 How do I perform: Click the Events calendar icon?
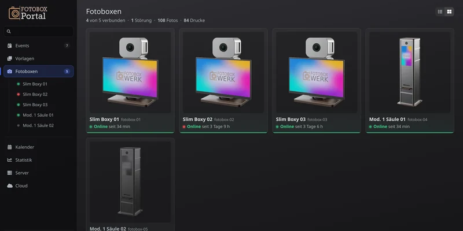pyautogui.click(x=10, y=46)
